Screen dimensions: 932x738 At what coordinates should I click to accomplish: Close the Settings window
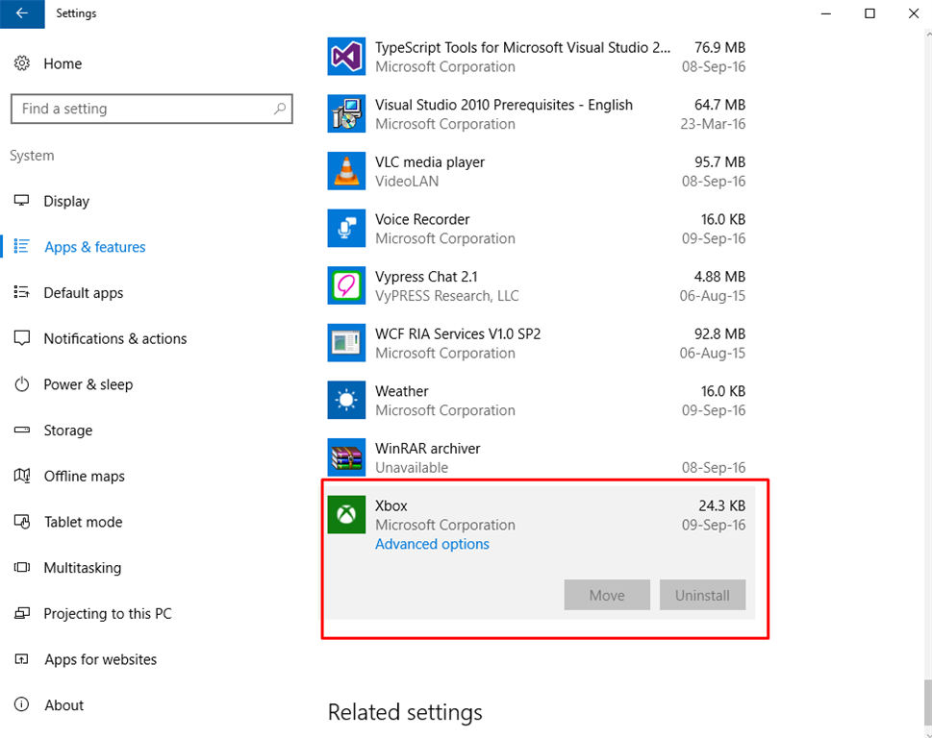point(914,13)
